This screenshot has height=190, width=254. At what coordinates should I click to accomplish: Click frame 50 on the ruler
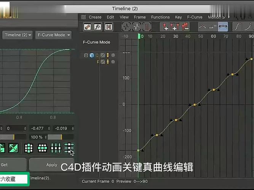(x=201, y=36)
